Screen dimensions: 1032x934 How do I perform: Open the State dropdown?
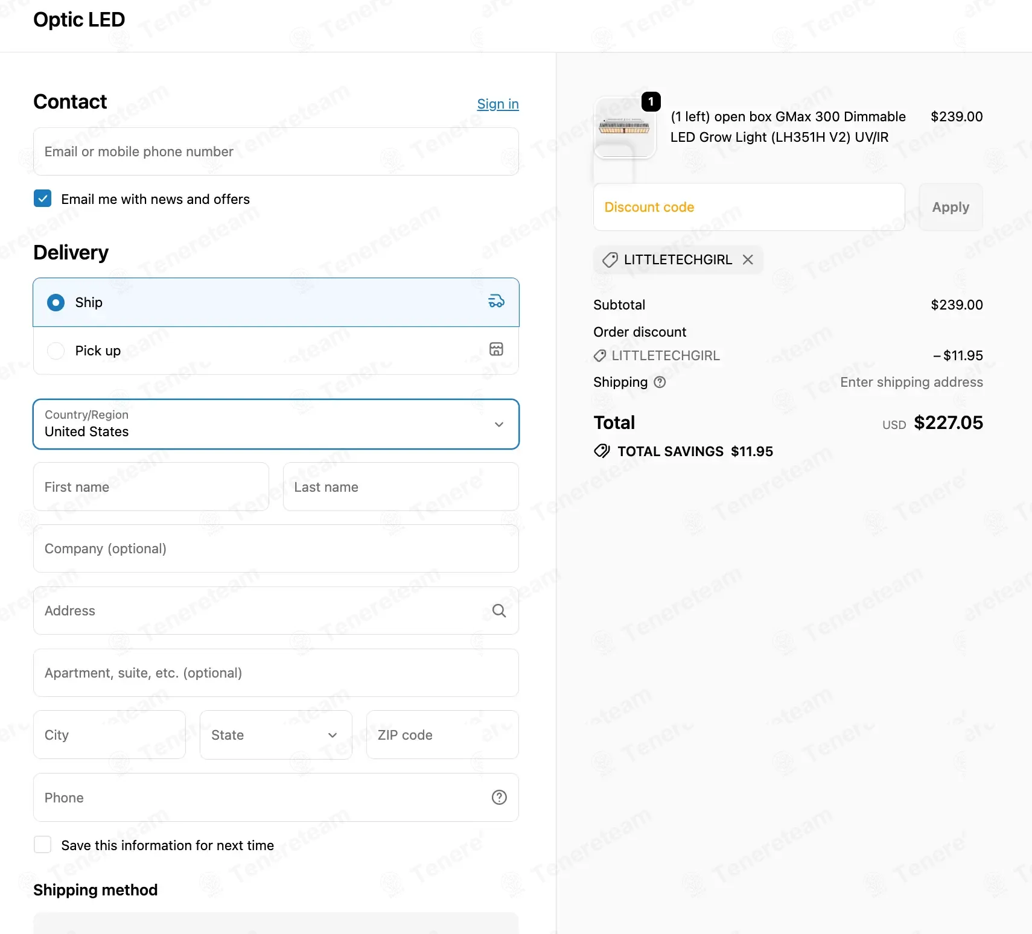(x=276, y=735)
